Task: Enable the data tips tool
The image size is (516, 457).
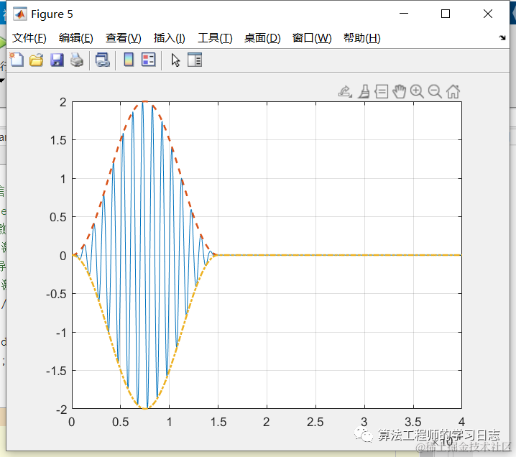Action: (382, 91)
